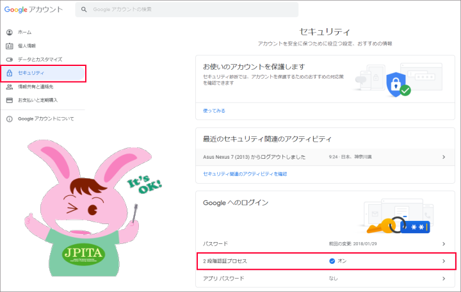Click the ホーム sidebar icon

[x=10, y=32]
